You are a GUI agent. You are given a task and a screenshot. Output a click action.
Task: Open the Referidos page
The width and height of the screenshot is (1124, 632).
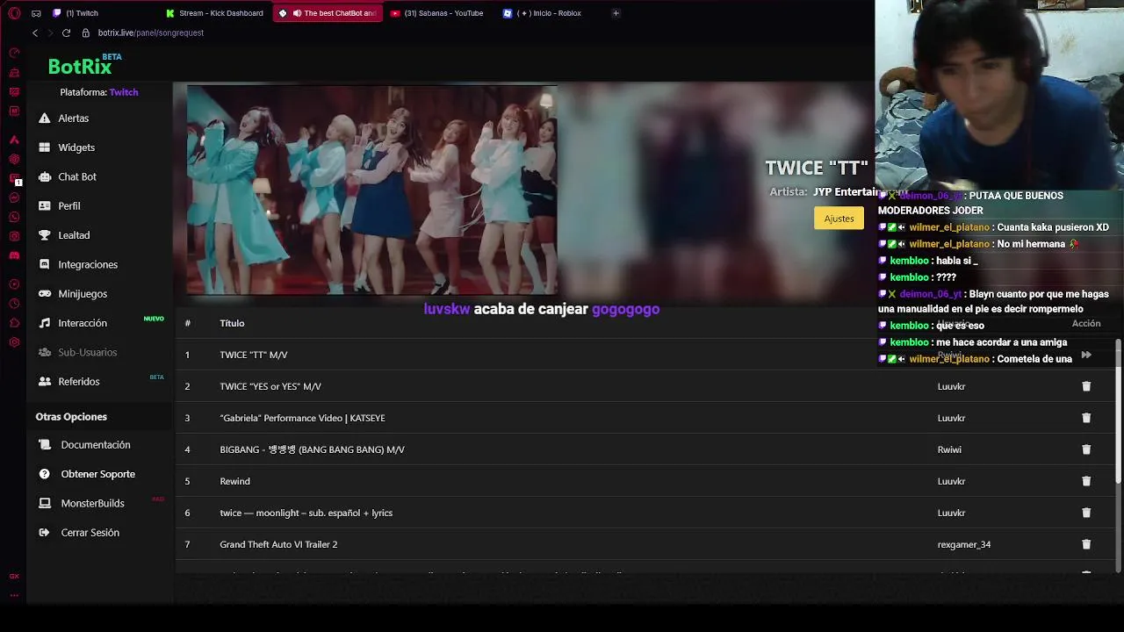pyautogui.click(x=78, y=382)
